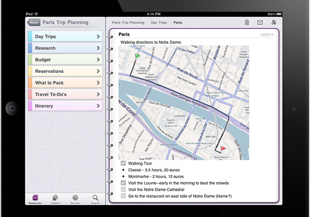310x217 pixels.
Task: Expand the Itinerary section arrow
Action: point(98,106)
